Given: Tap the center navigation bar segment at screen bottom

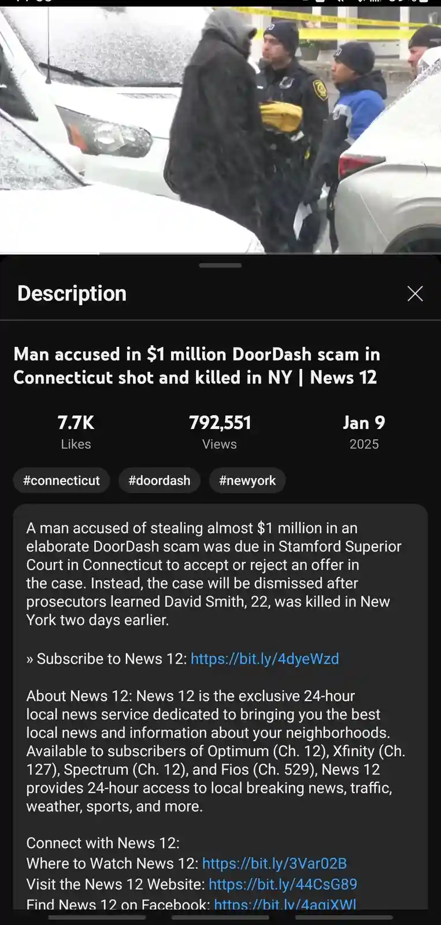Looking at the screenshot, I should pyautogui.click(x=220, y=917).
